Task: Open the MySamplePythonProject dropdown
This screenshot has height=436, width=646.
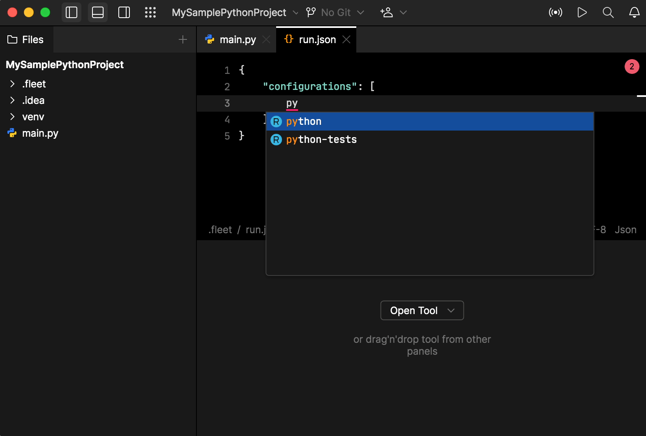Action: pos(235,12)
